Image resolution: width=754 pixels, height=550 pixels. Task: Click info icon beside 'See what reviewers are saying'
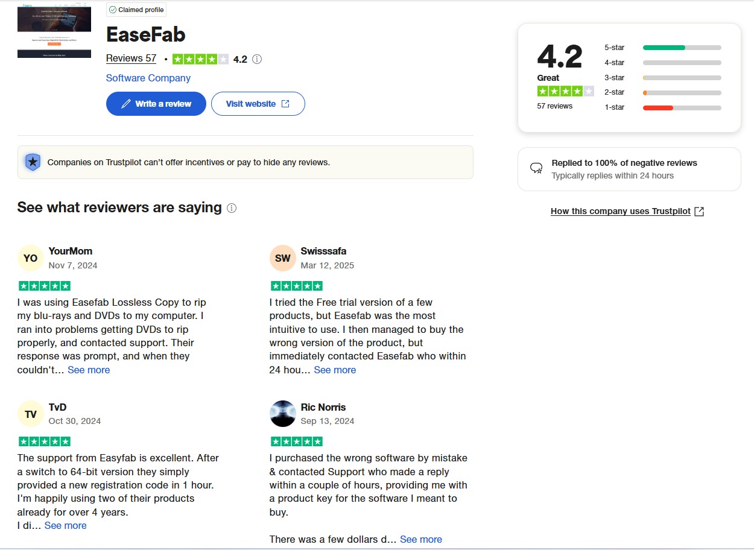click(x=232, y=208)
